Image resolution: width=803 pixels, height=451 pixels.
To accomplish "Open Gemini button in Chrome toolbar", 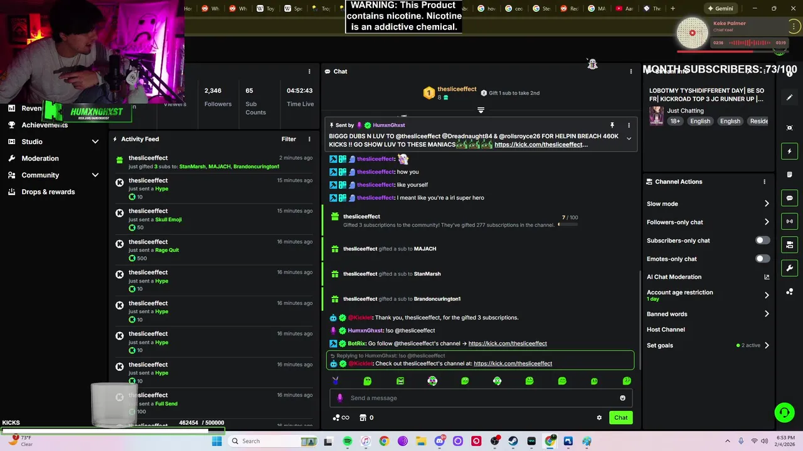I will 720,8.
